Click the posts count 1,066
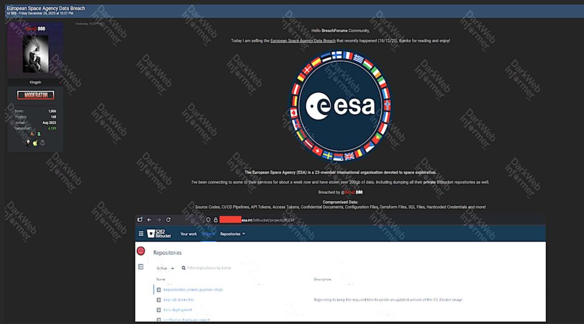The height and width of the screenshot is (324, 584). (x=52, y=111)
